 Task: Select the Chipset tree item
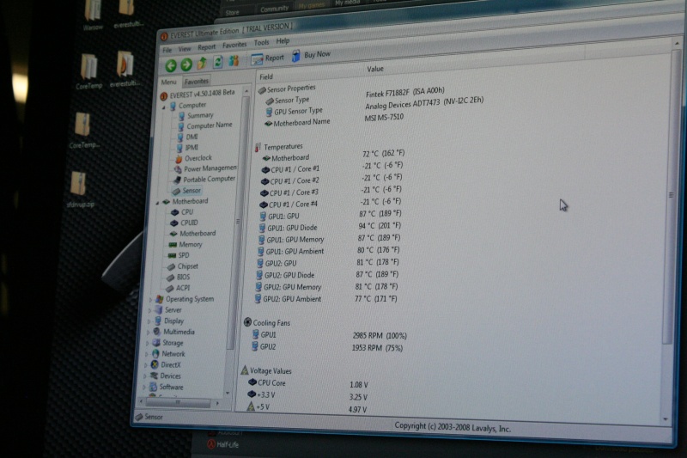tap(182, 266)
